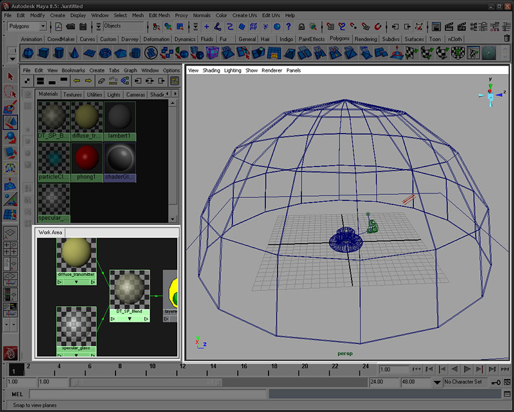Activate the Lasso select tool
This screenshot has width=514, height=412.
(x=10, y=91)
